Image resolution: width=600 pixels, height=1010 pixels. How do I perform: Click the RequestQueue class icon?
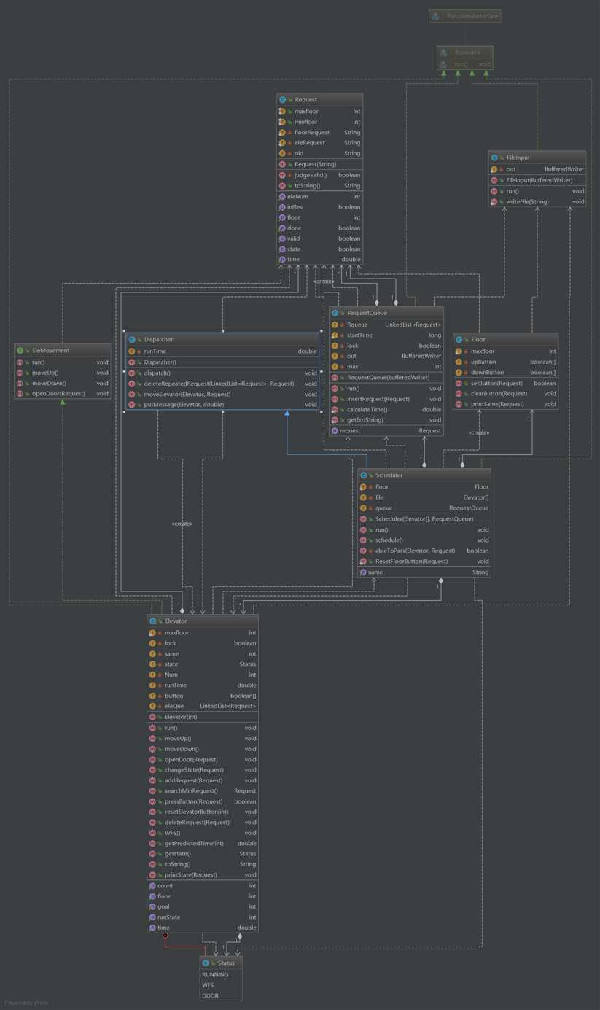point(335,313)
